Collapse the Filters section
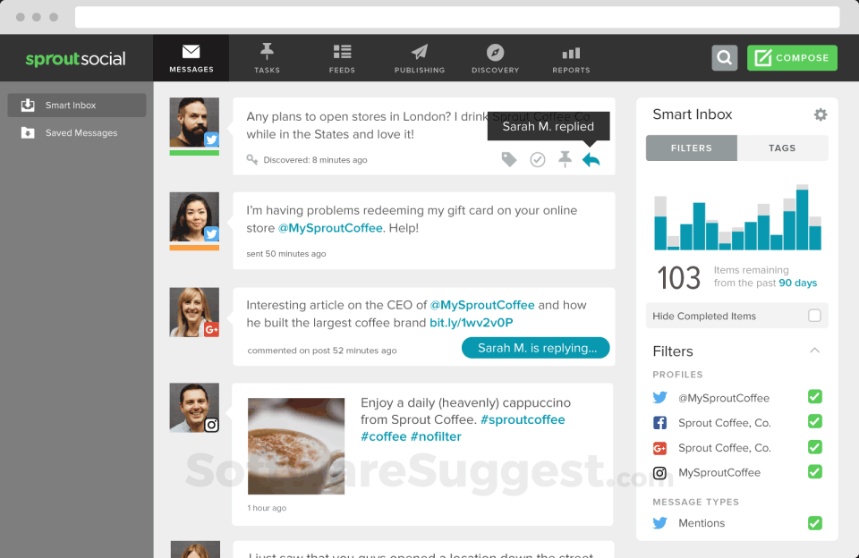This screenshot has height=558, width=859. (x=814, y=351)
